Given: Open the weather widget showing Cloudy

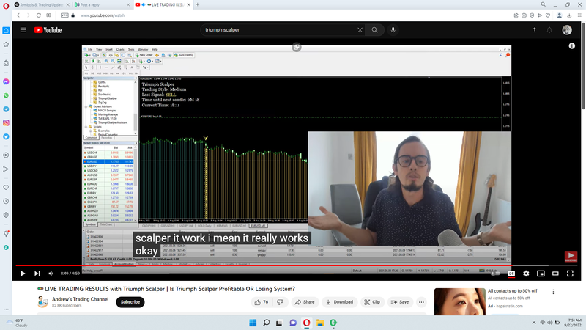Looking at the screenshot, I should (x=18, y=323).
